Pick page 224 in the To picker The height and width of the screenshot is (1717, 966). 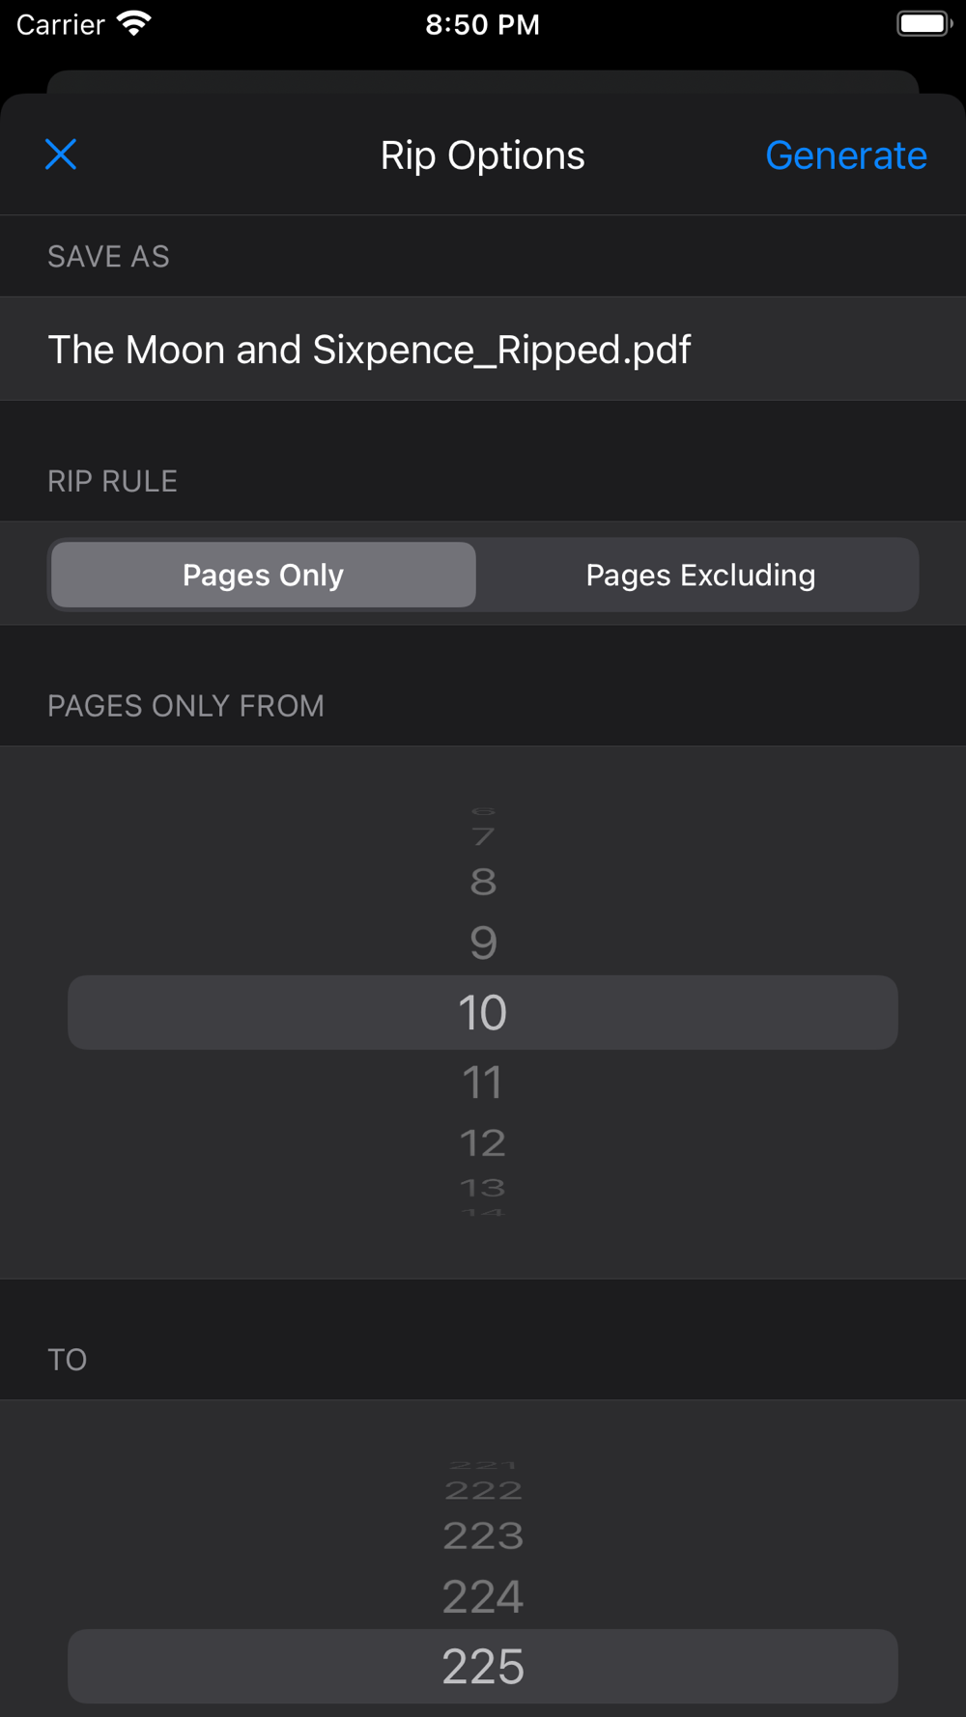coord(483,1597)
